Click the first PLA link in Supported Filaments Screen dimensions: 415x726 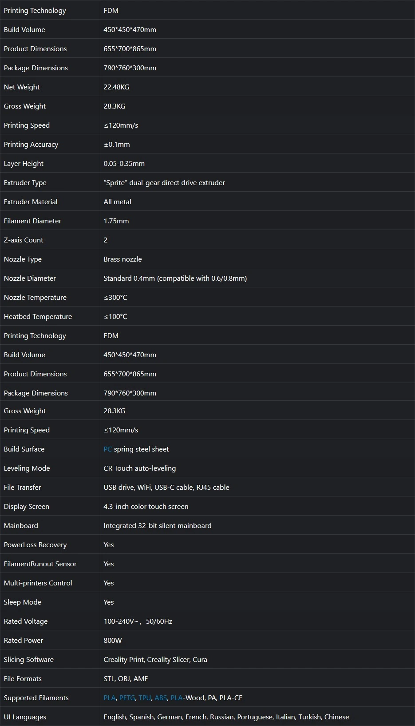(109, 698)
